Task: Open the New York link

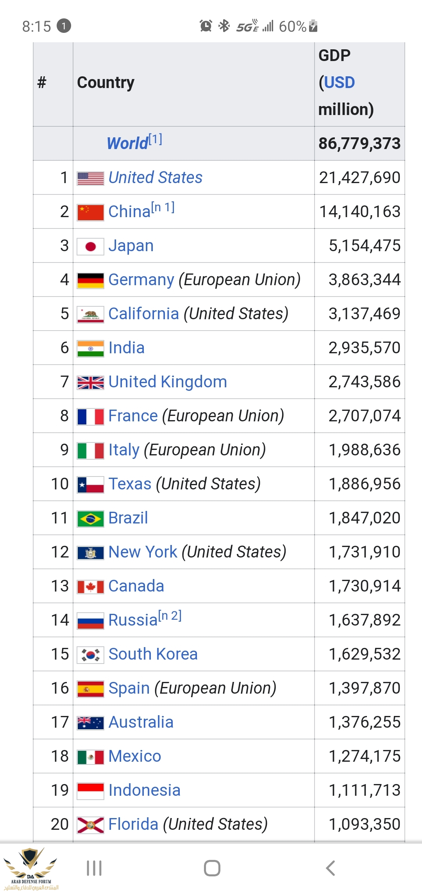Action: 143,552
